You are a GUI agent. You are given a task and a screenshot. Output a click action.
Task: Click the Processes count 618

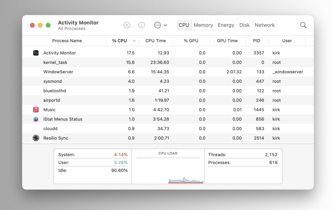tap(273, 163)
